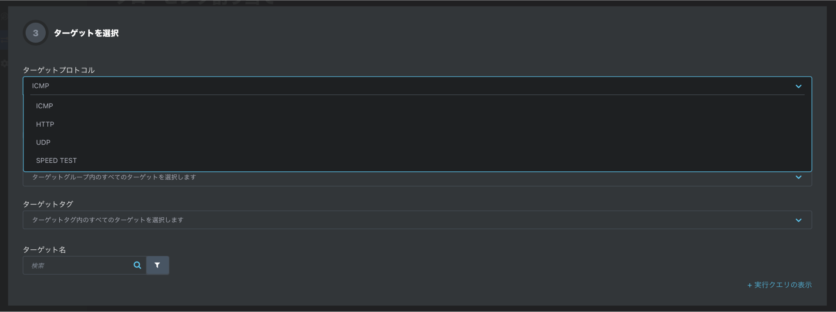Click the swap arrows icon in sidebar
This screenshot has width=836, height=312.
click(x=4, y=39)
